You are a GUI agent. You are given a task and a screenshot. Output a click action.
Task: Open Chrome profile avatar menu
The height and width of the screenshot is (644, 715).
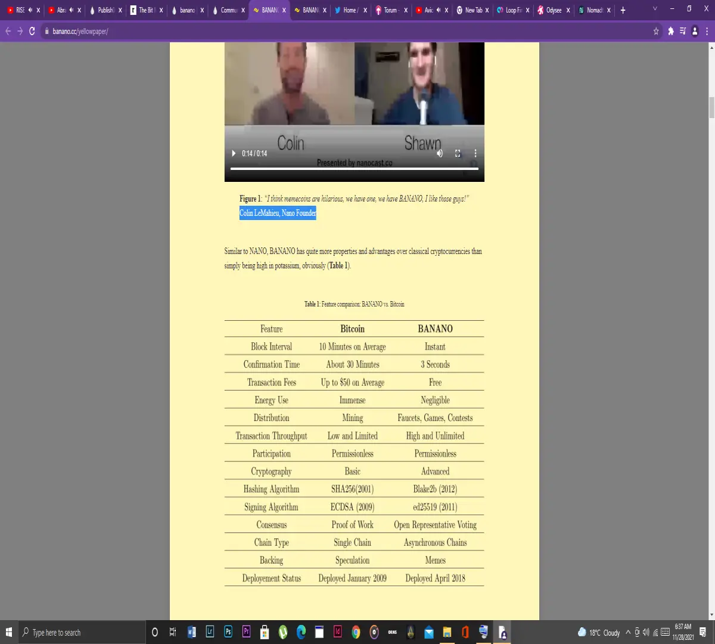click(695, 31)
